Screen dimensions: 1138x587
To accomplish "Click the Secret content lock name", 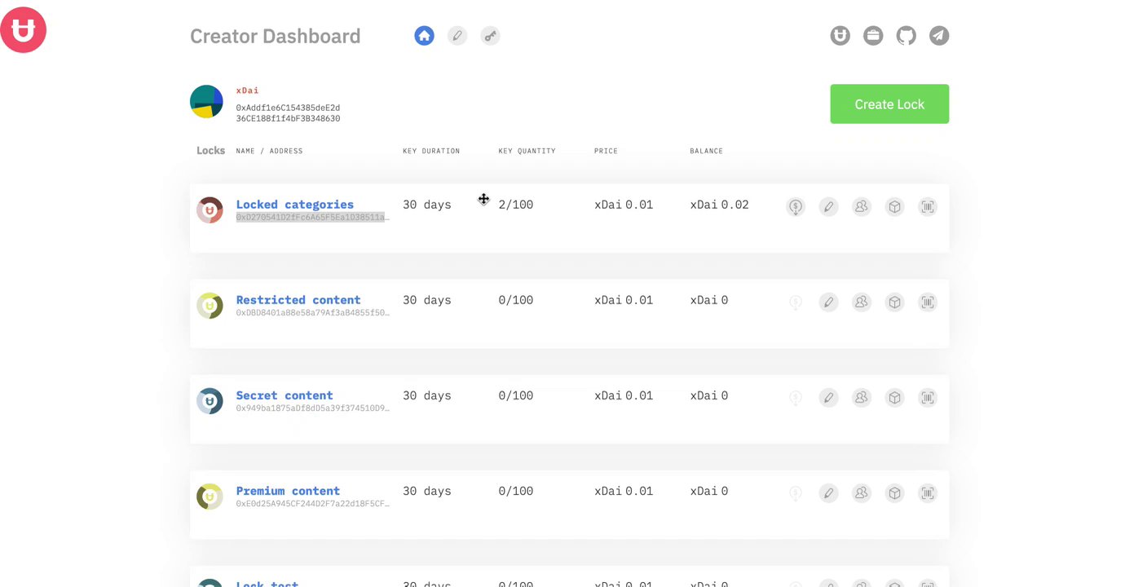I will pos(284,395).
